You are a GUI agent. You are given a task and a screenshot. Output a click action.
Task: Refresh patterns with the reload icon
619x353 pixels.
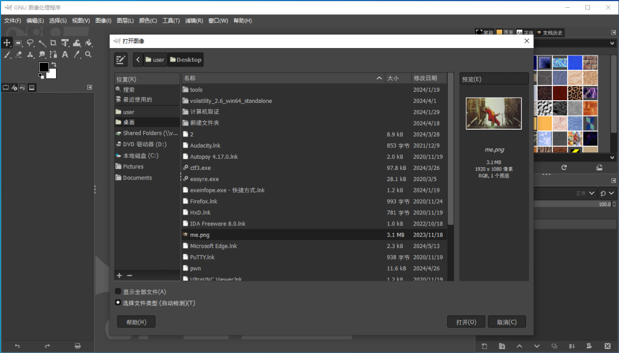(x=563, y=168)
